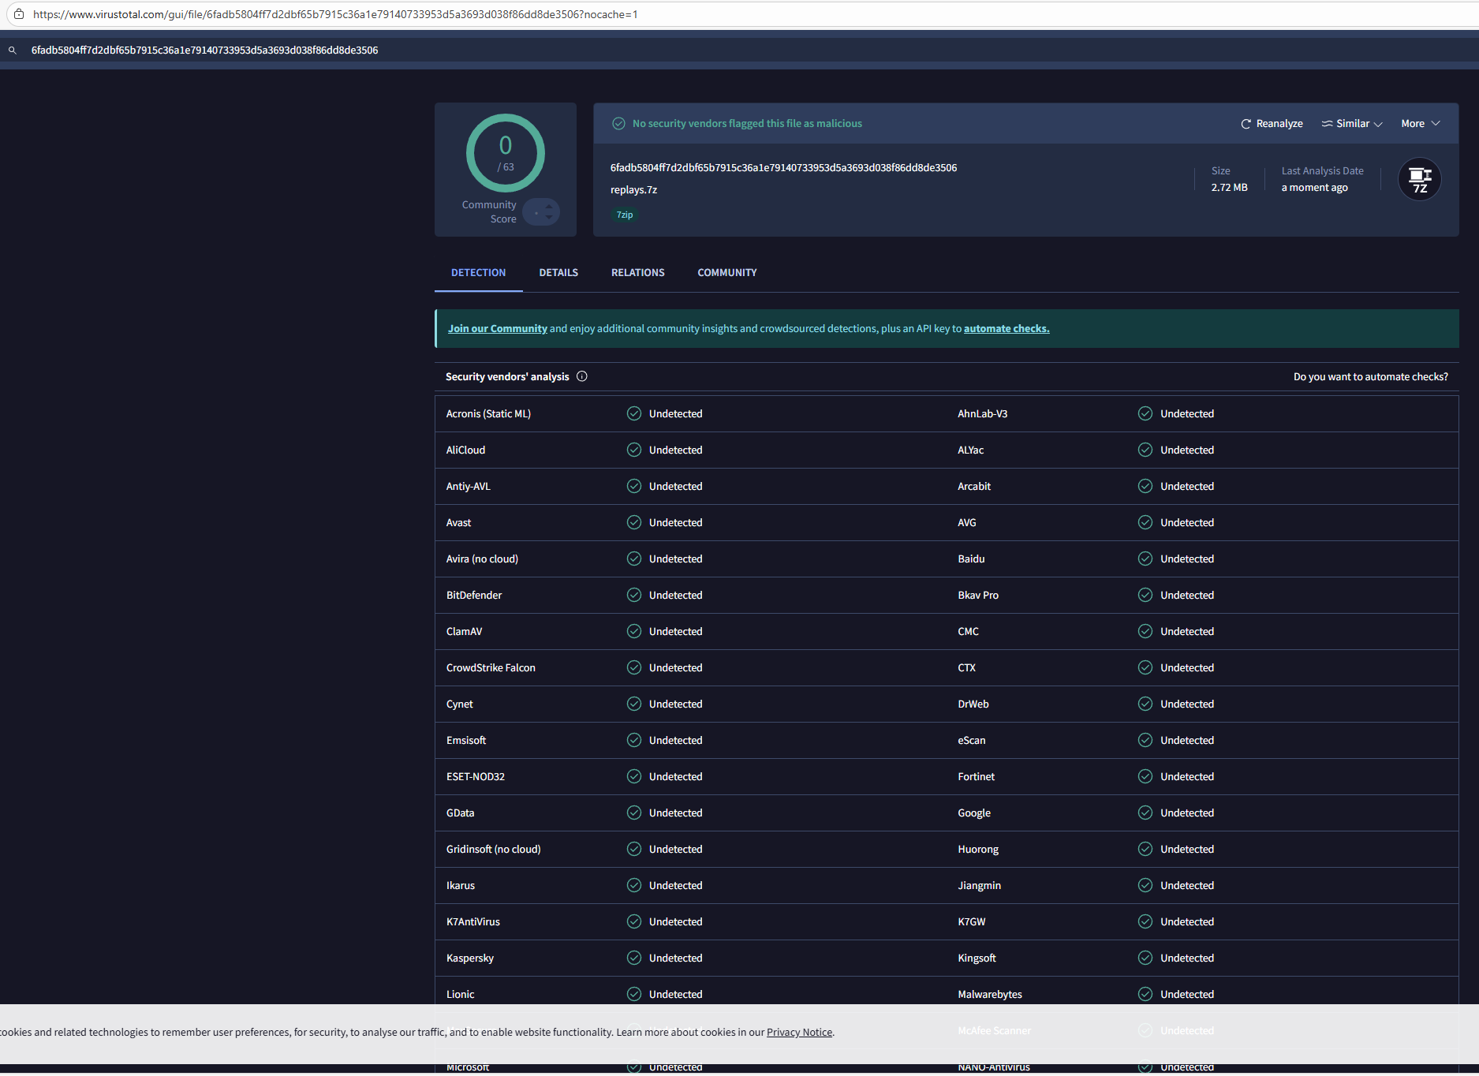The image size is (1479, 1076).
Task: Click Baidu undetected check icon
Action: click(x=1145, y=559)
